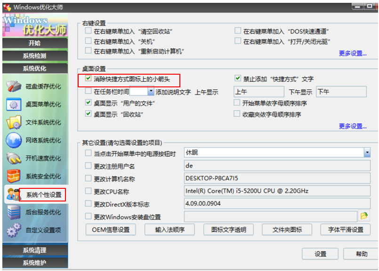Click the 图标文字透明 button
Image resolution: width=379 pixels, height=271 pixels.
click(228, 230)
